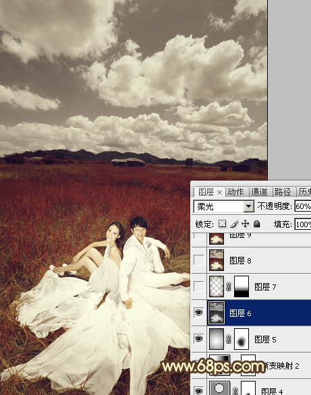
Task: Hide 图层 6 with its eye icon
Action: coord(199,313)
